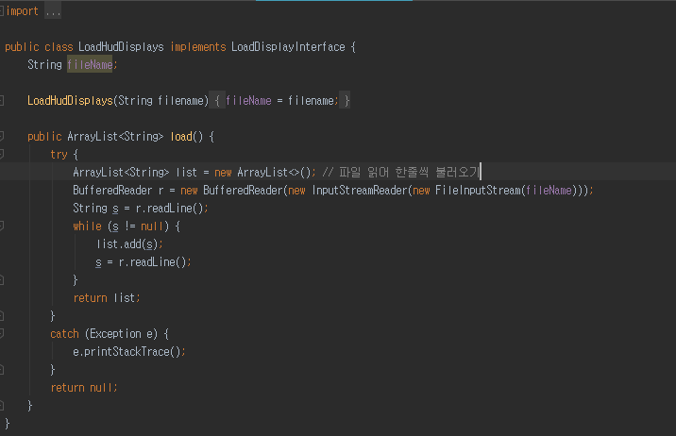This screenshot has width=676, height=436.
Task: Click LoadHudDisplays in the class declaration
Action: tap(121, 47)
